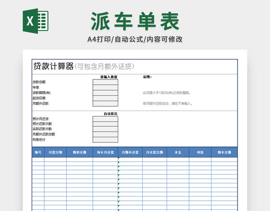Screen dimensions: 270x211
Task: Click the input box for 起贷日期
Action: pyautogui.click(x=105, y=98)
